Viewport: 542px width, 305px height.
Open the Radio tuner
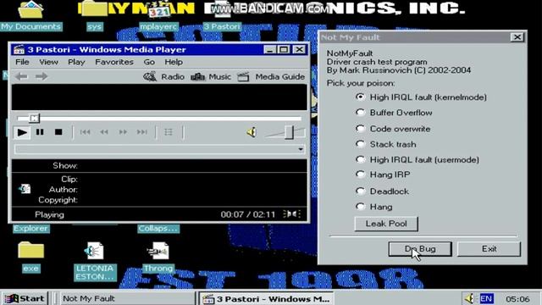(163, 76)
